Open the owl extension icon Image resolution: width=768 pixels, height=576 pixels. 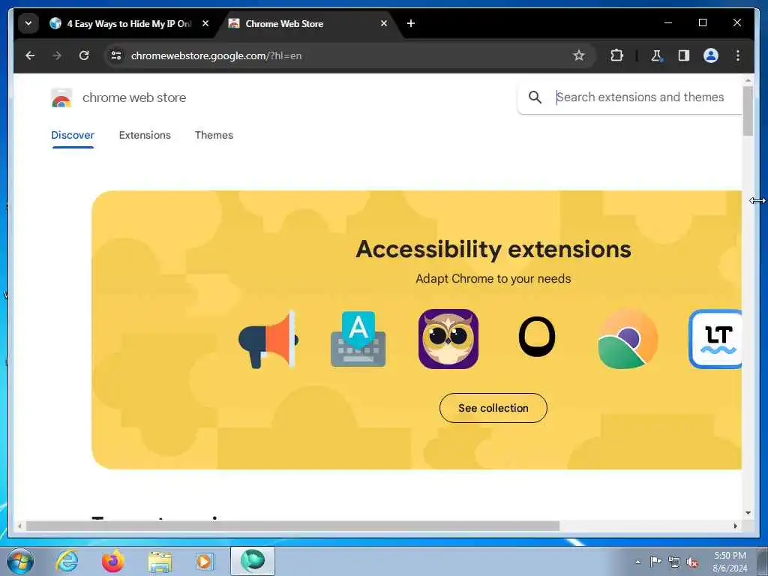(x=448, y=339)
